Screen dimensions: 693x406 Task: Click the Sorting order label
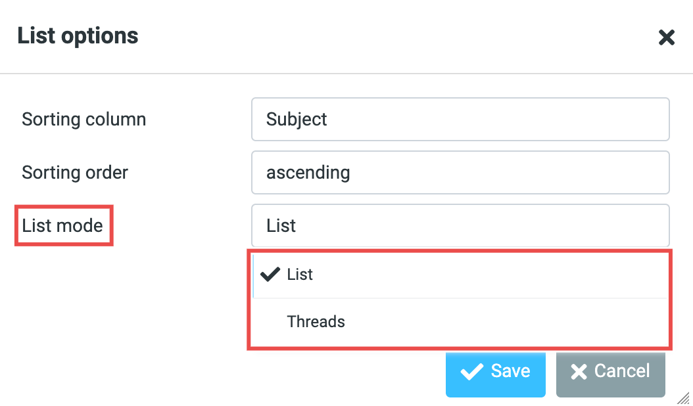click(x=75, y=173)
